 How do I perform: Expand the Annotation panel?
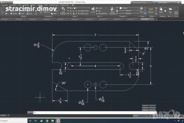click(x=49, y=16)
